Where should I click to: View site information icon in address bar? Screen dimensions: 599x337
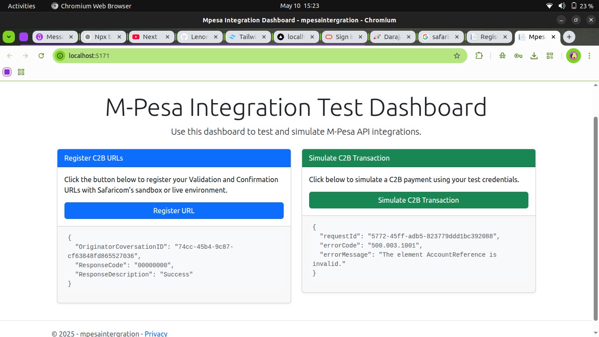coord(60,56)
